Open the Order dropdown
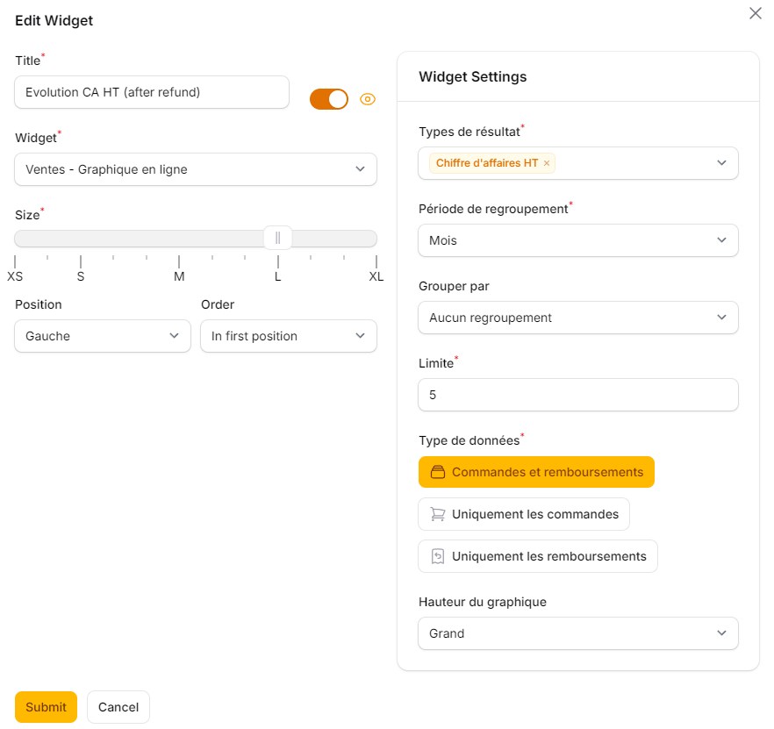Screen dimensions: 774x729 [288, 336]
